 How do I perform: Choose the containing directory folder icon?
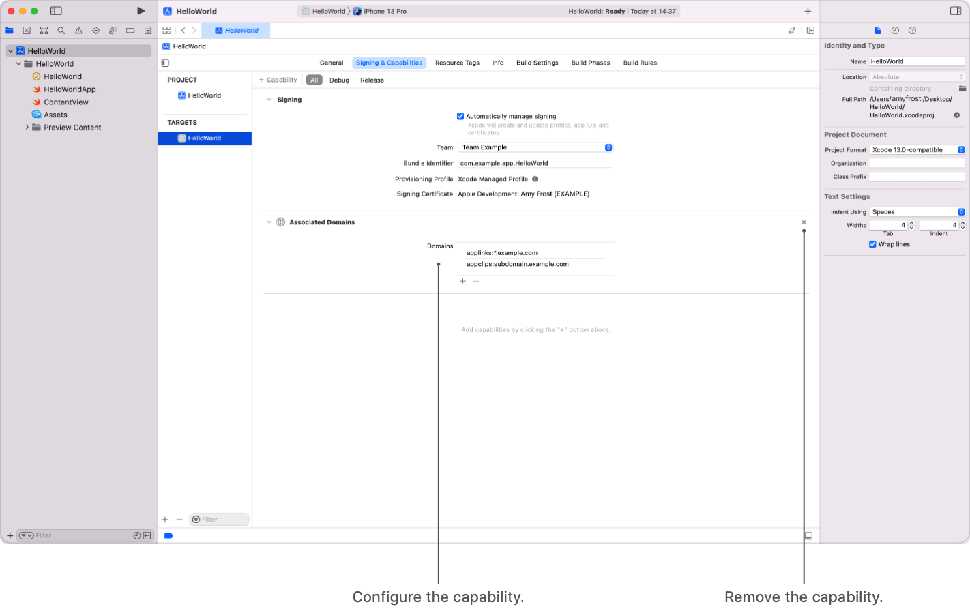click(x=962, y=89)
